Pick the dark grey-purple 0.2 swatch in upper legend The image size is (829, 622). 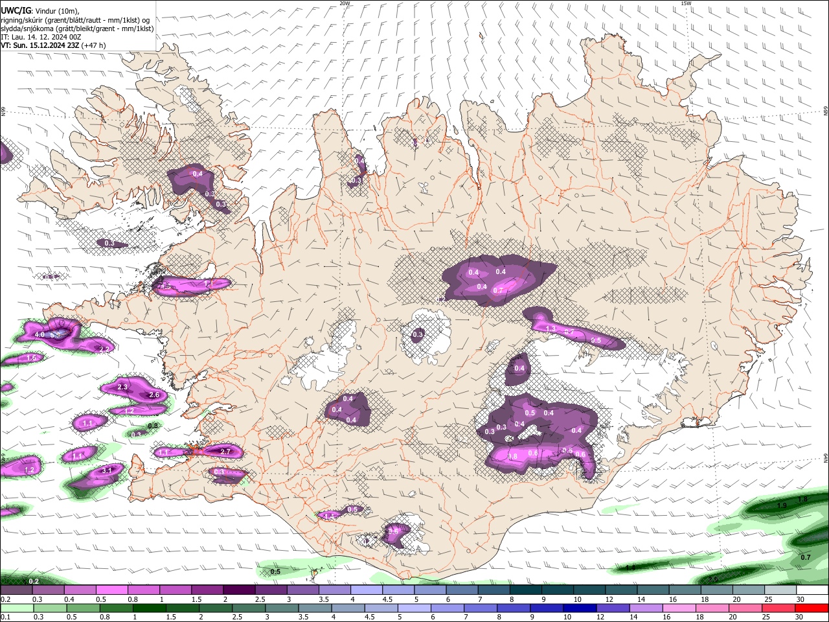(17, 590)
